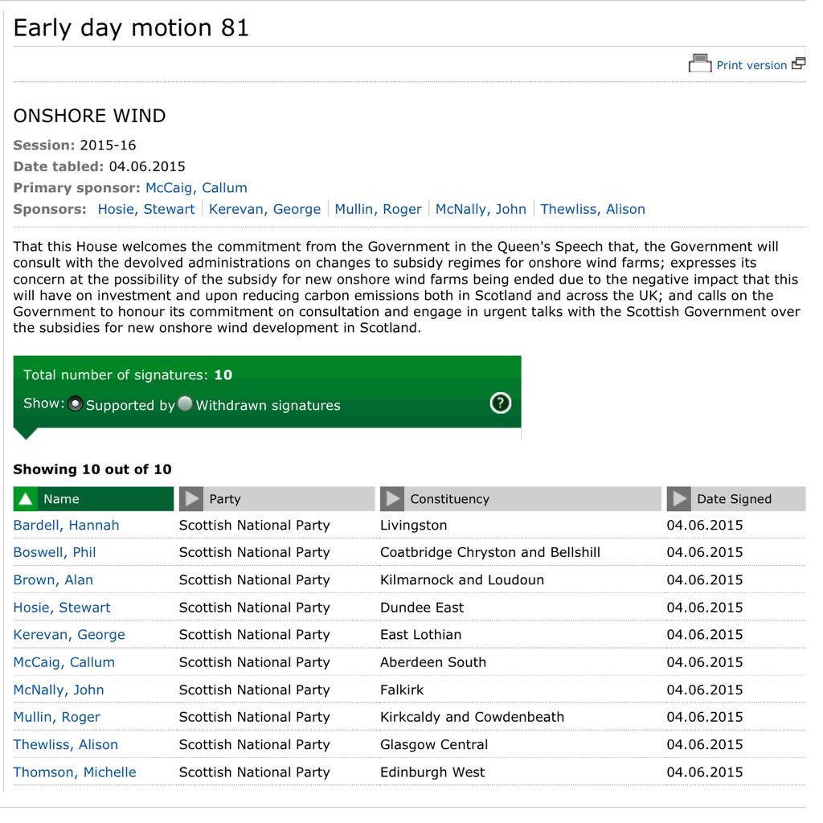Viewport: 823px width, 823px height.
Task: Click the Date Signed column header label
Action: pos(734,499)
